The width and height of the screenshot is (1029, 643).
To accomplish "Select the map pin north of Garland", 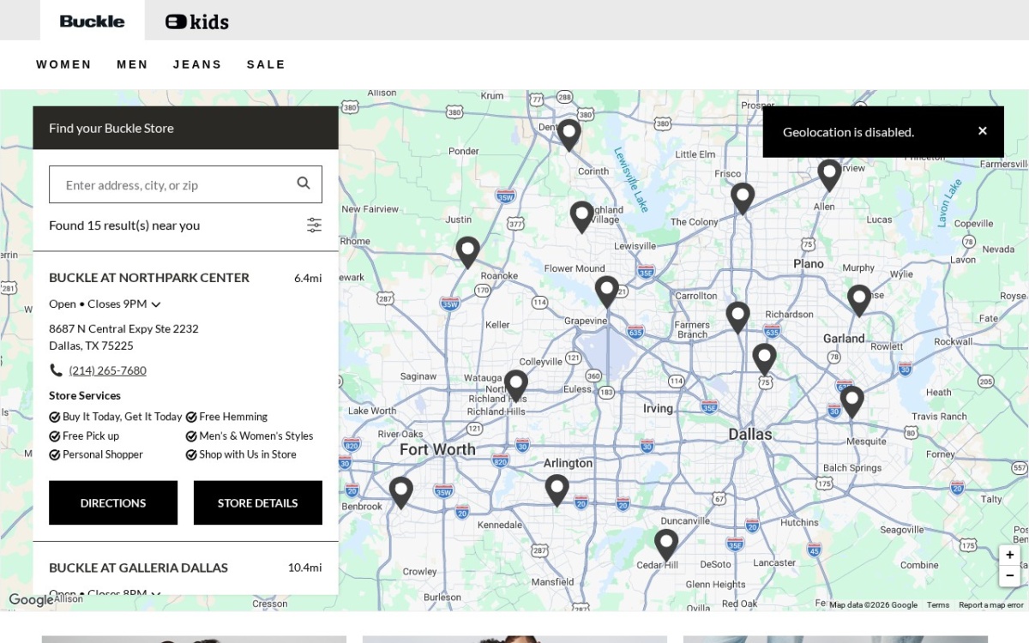I will pyautogui.click(x=859, y=300).
